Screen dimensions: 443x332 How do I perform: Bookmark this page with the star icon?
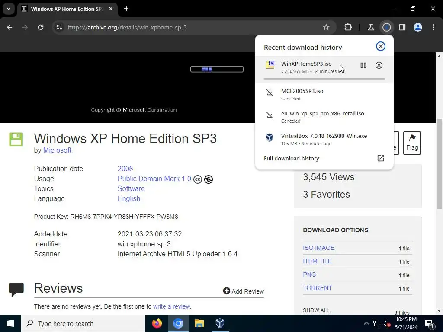[326, 27]
